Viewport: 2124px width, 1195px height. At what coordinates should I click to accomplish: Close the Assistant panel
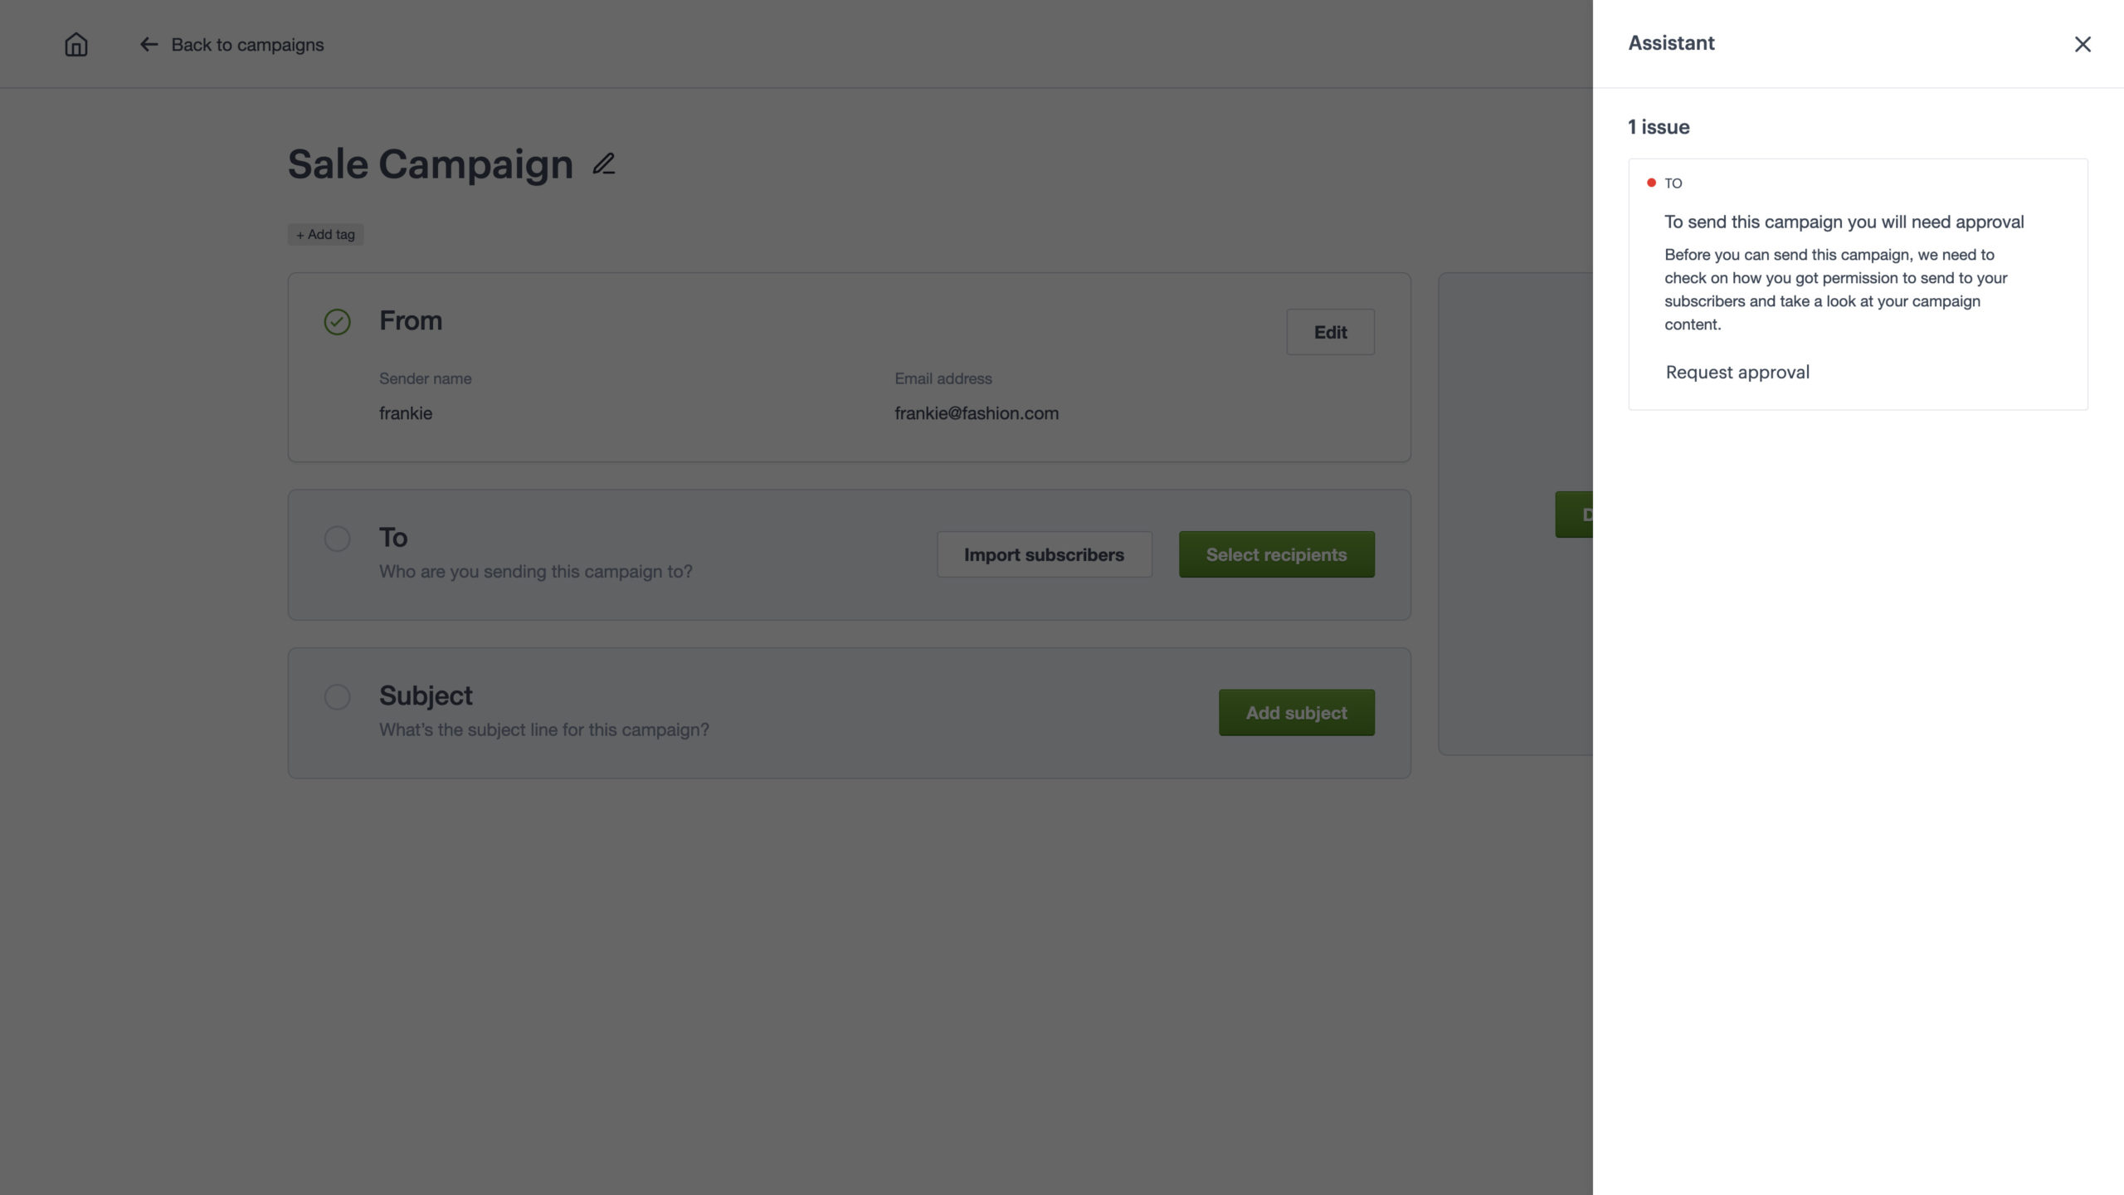pyautogui.click(x=2083, y=44)
